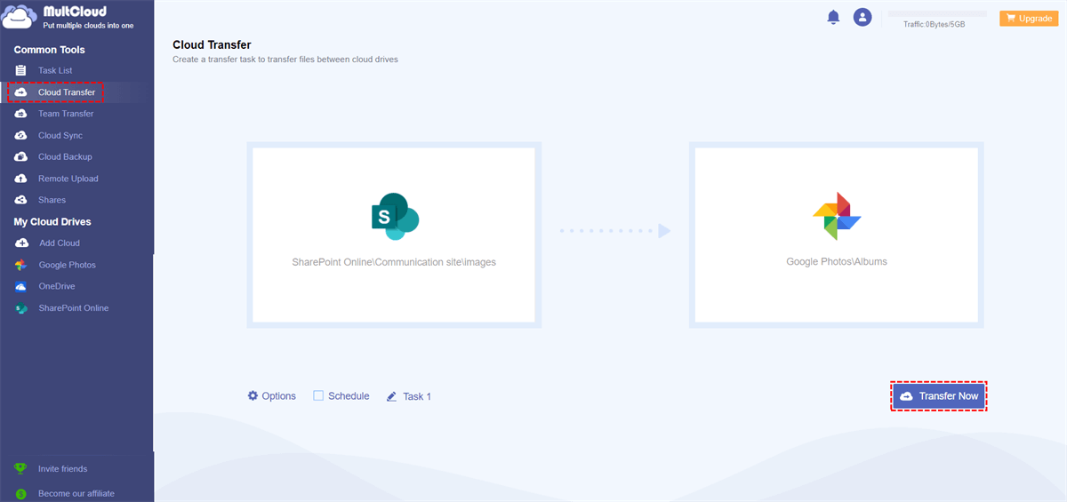Click the OneDrive cloud sidebar icon
Screen dimensions: 1067x502
click(20, 286)
